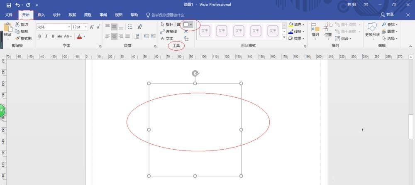Activate the Format Painter (格式刷)

click(23, 38)
